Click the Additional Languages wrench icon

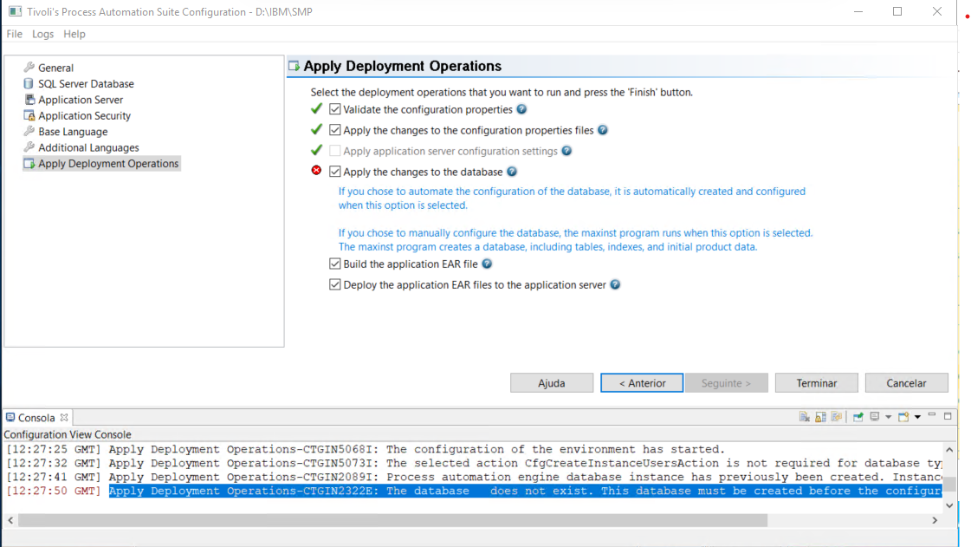[29, 147]
